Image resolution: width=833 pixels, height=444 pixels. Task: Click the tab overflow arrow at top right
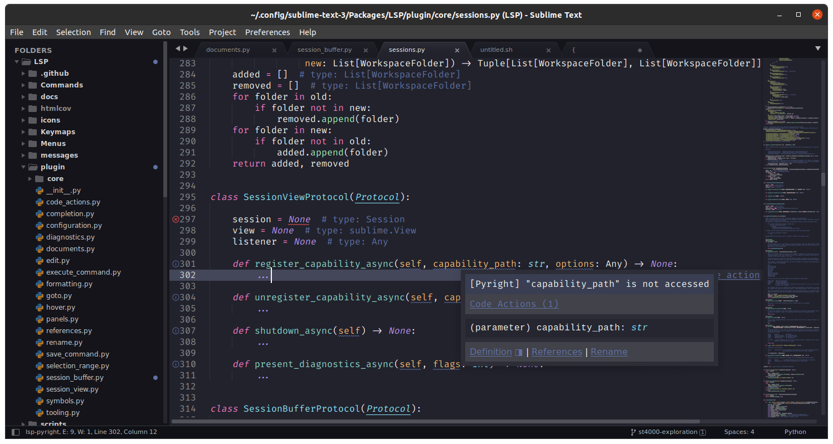(817, 48)
